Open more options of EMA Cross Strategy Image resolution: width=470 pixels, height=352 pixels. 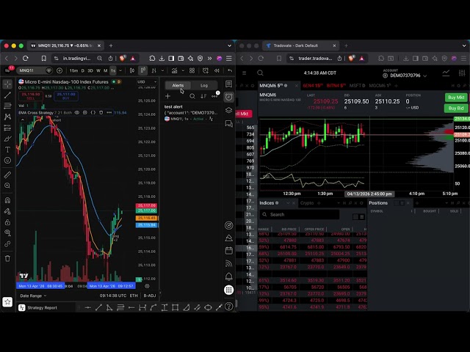pos(109,112)
